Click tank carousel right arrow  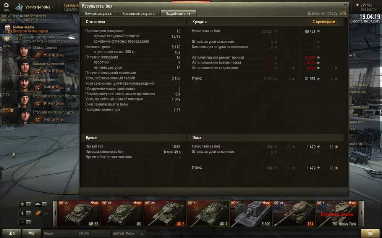(361, 214)
